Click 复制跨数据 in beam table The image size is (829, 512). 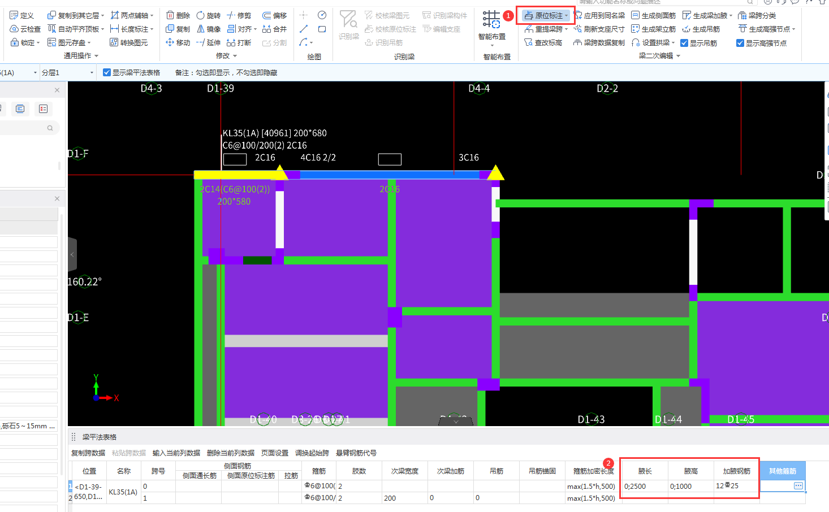[x=88, y=453]
